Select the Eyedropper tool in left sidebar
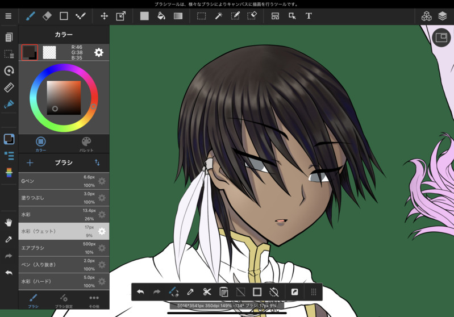454x317 pixels. click(x=9, y=239)
